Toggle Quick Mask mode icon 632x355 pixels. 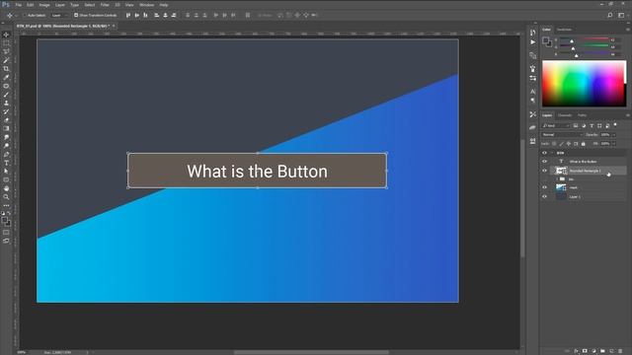pos(6,233)
